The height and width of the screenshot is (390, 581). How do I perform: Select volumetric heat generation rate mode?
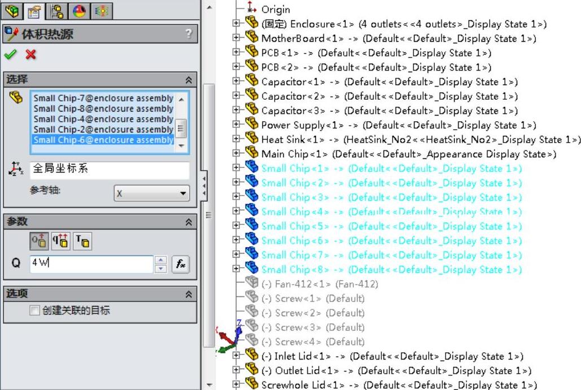click(x=60, y=242)
